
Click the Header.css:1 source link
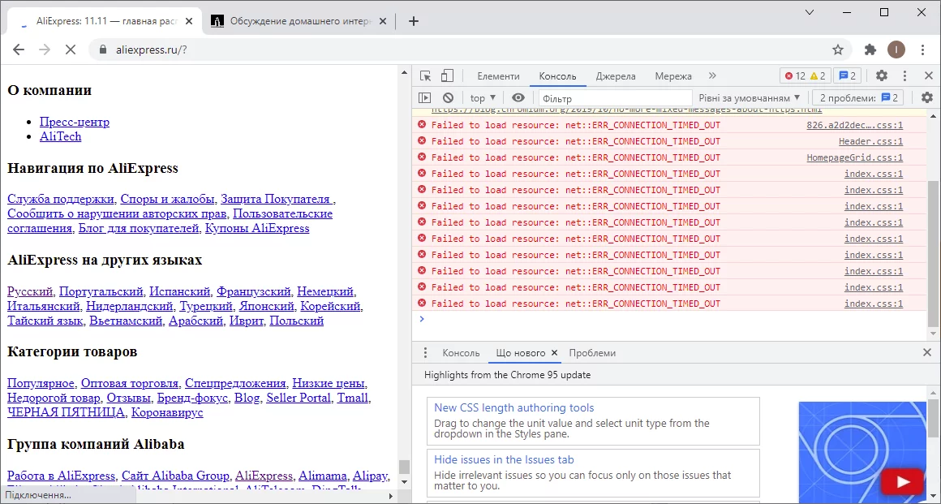[870, 141]
